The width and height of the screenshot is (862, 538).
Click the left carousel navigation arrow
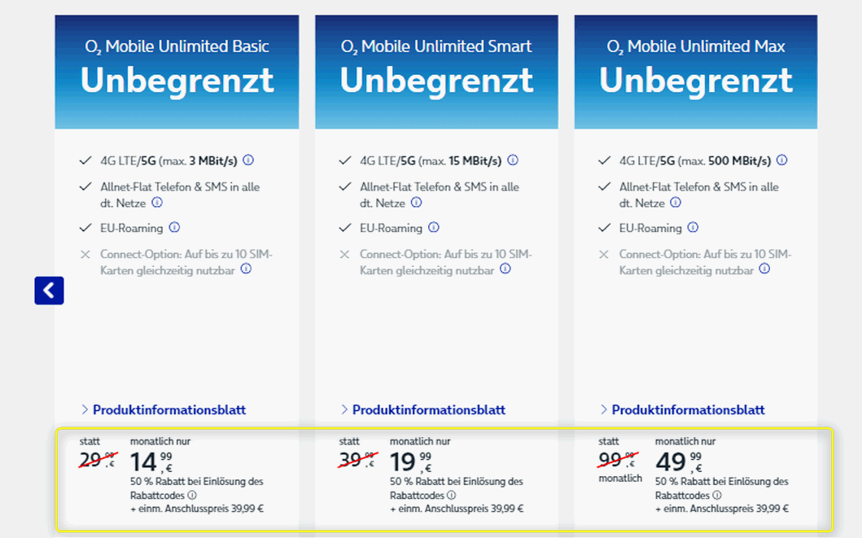[x=49, y=291]
